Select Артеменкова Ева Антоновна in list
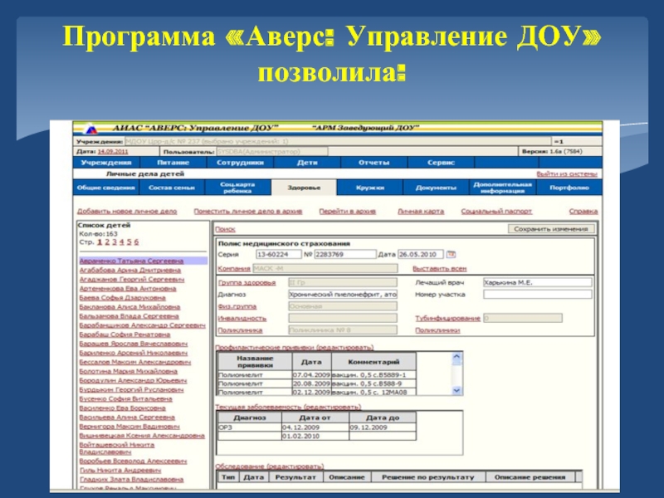The image size is (664, 498). (x=128, y=289)
